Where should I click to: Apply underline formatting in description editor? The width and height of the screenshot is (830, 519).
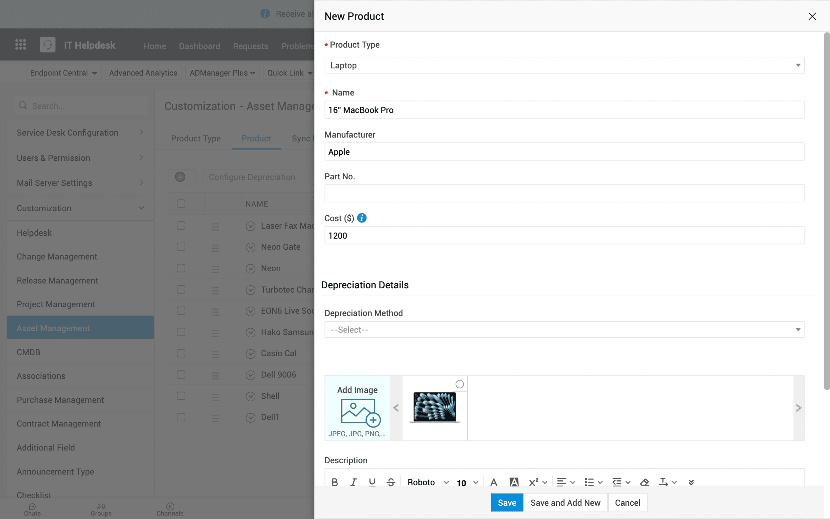pos(372,482)
